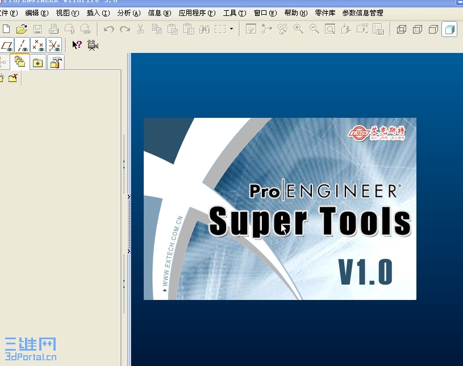
Task: Open the selection box dropdown arrow
Action: point(231,28)
